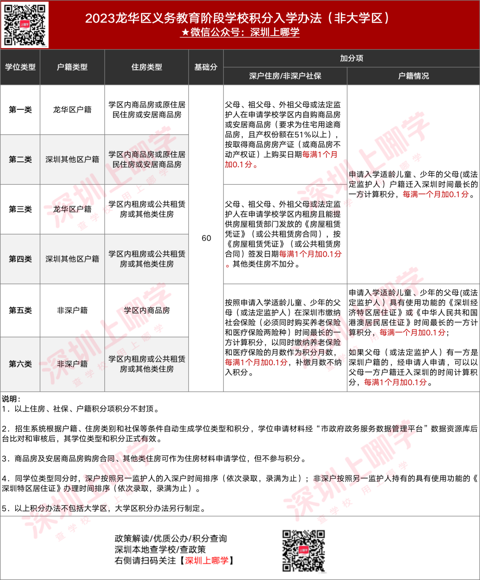
Task: Click the 第一类 row label
Action: [x=20, y=109]
